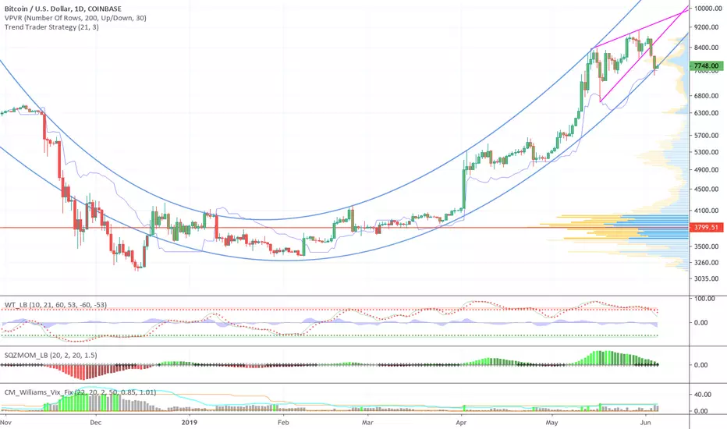
Task: Click the 10000.00 price axis label
Action: (x=707, y=9)
